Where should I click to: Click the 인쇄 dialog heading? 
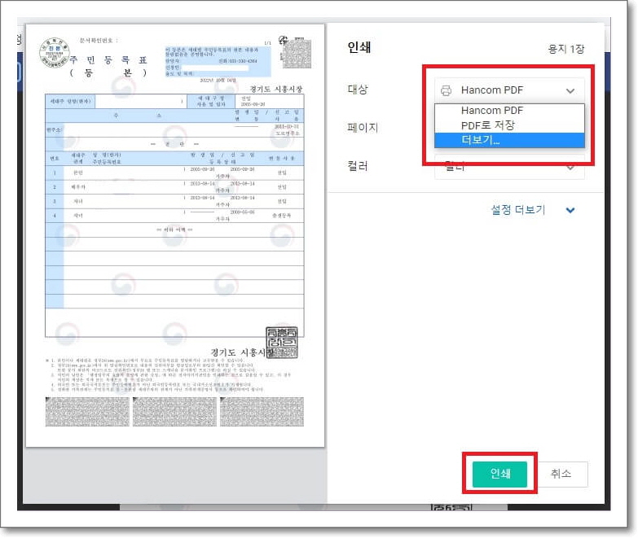[359, 47]
